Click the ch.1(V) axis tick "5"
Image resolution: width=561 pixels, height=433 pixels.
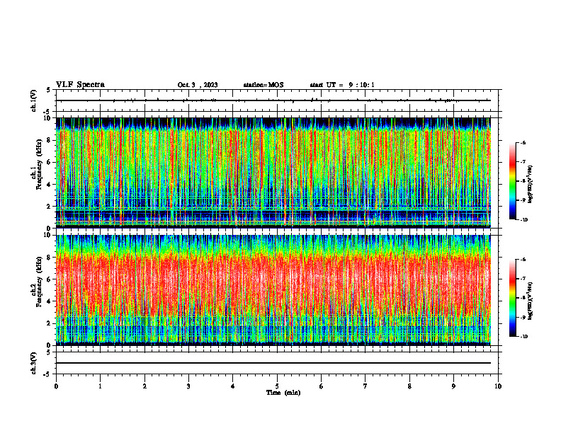click(x=49, y=90)
